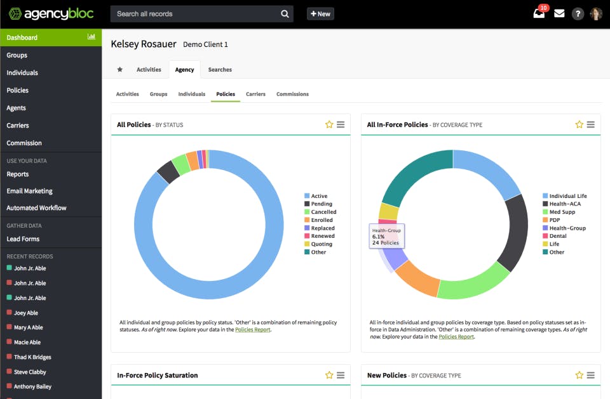Click the + New button
The height and width of the screenshot is (399, 610).
pos(320,14)
